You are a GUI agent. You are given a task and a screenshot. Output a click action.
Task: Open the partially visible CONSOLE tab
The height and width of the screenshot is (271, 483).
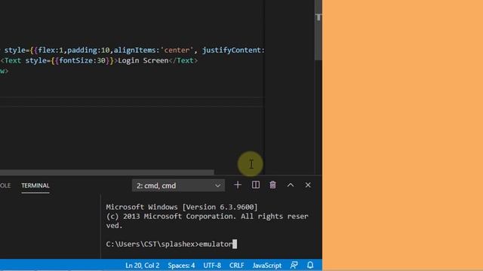[x=5, y=186]
